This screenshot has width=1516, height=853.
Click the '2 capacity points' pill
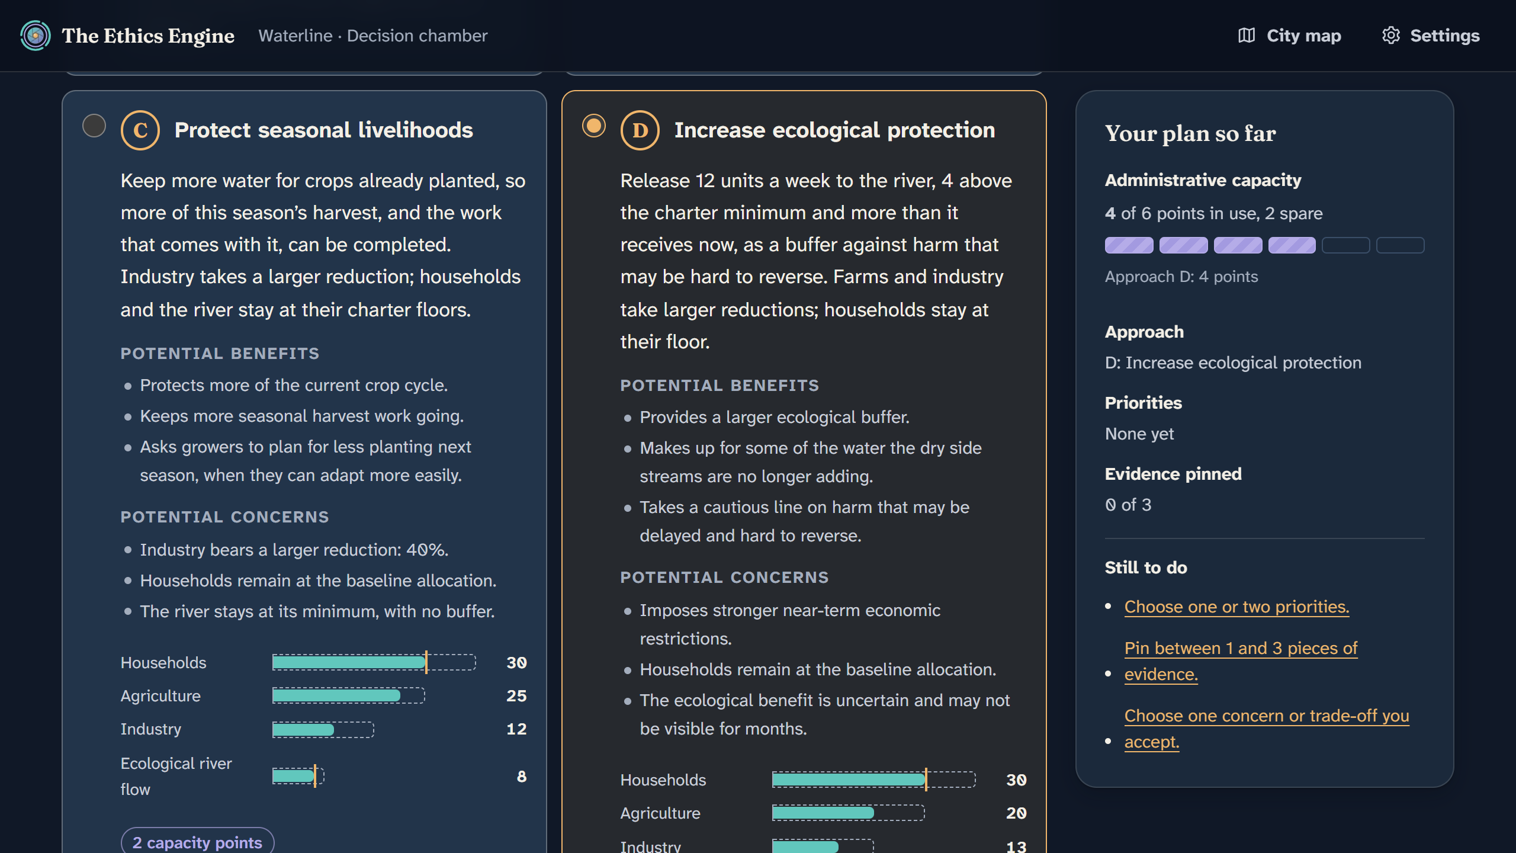(x=197, y=842)
